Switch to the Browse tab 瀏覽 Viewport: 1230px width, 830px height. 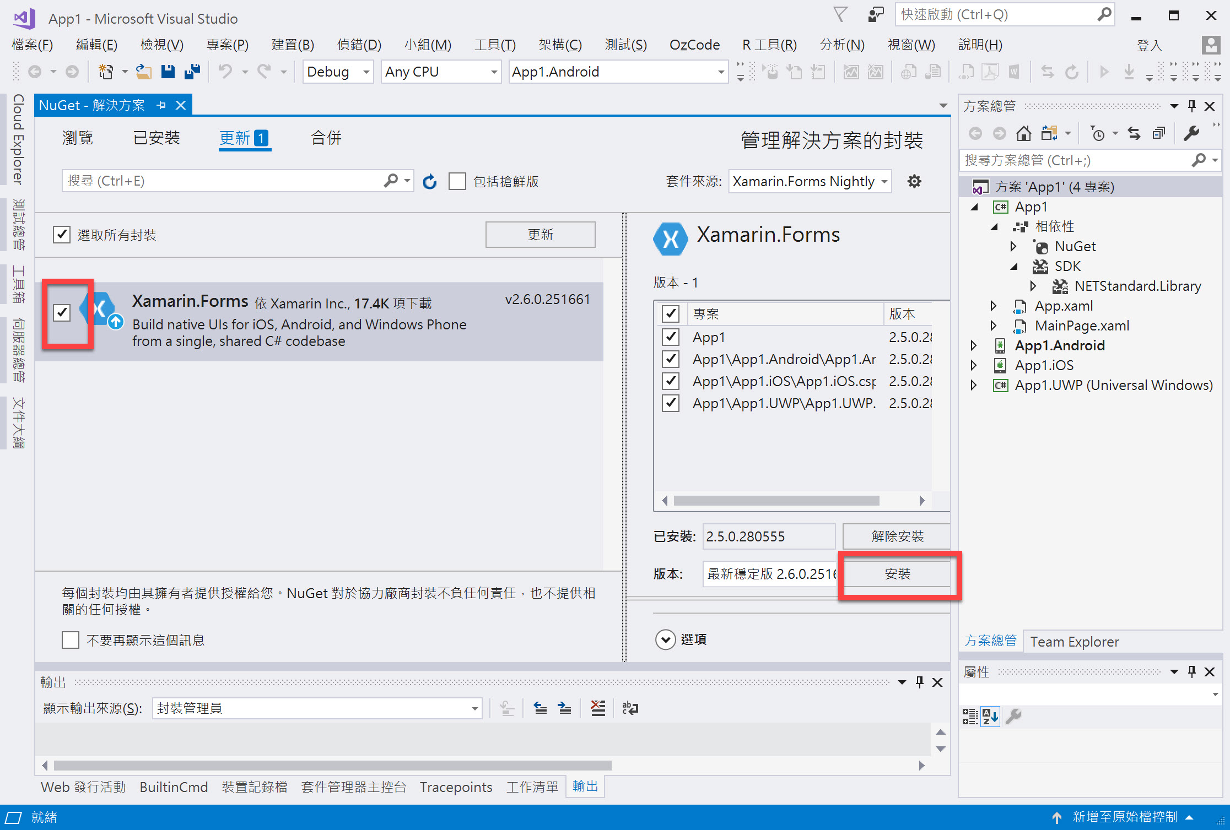(x=78, y=138)
